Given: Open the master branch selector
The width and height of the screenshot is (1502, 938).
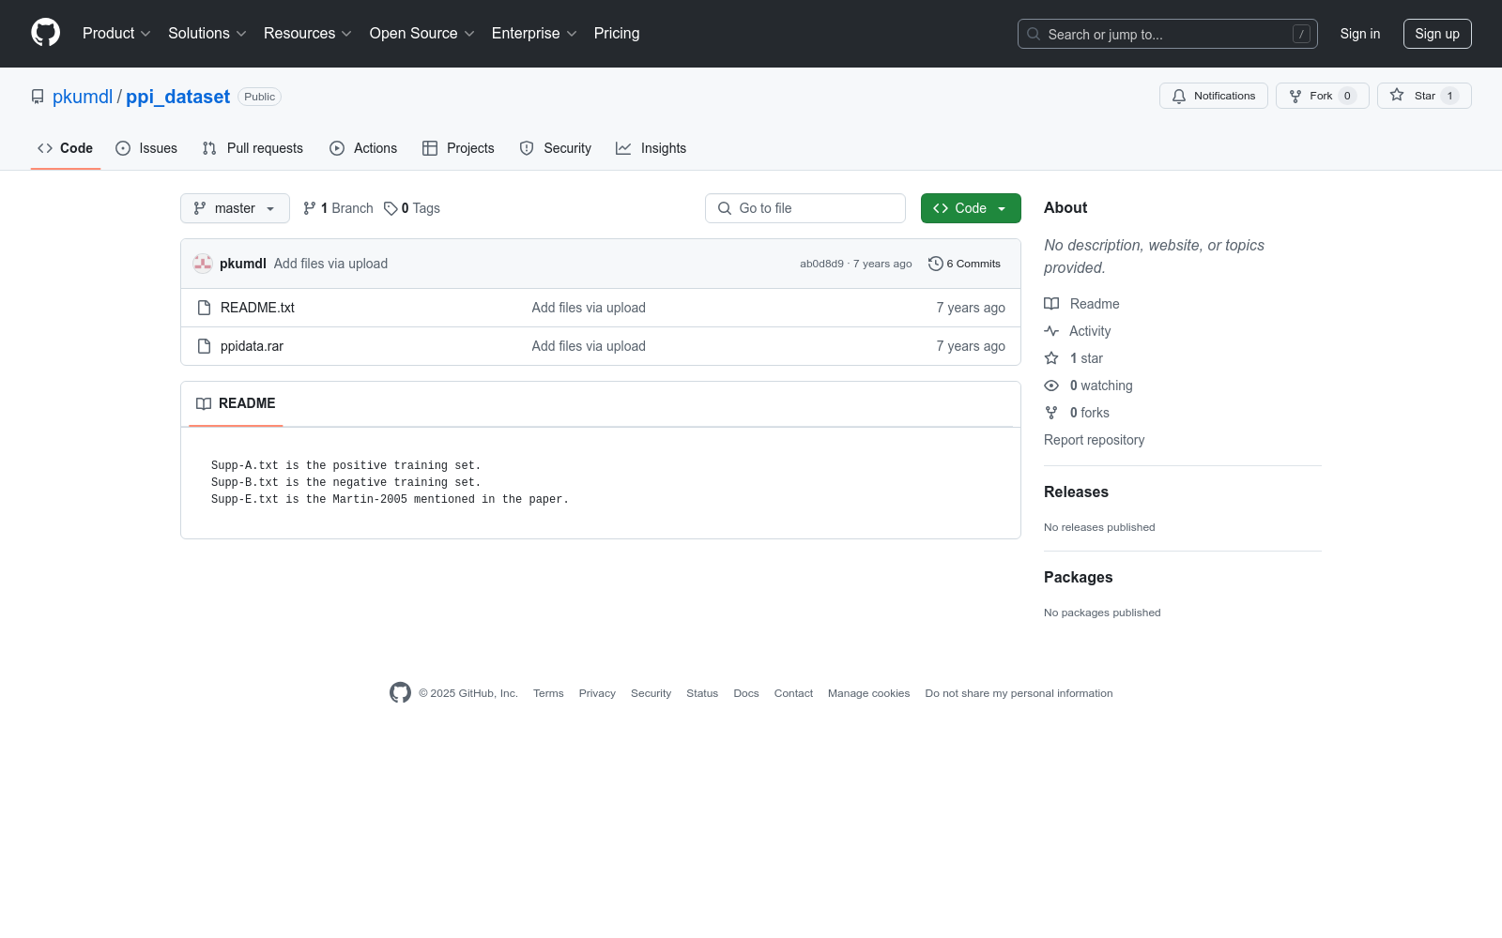Looking at the screenshot, I should (235, 208).
